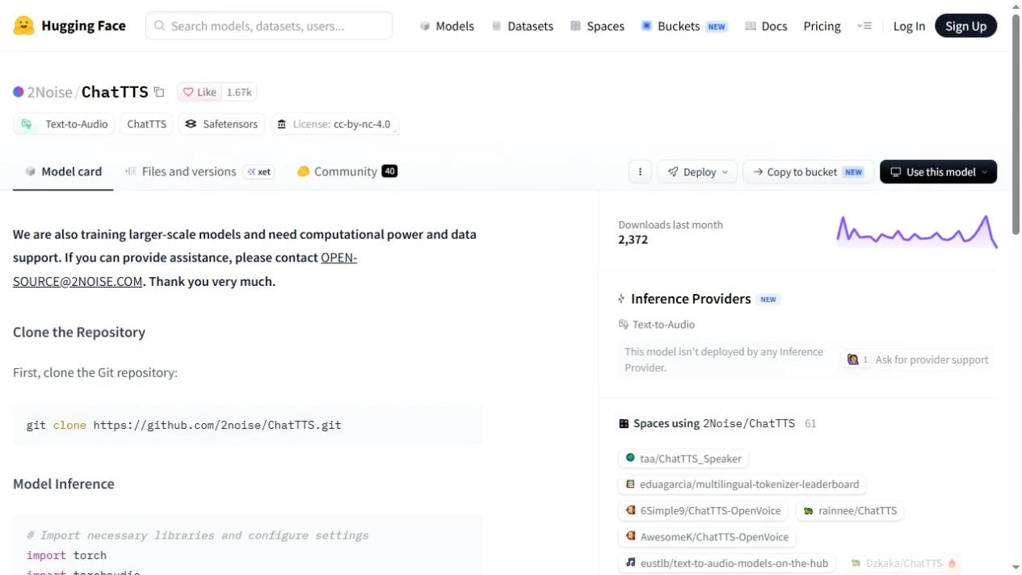
Task: Open the AwesomeK/ChatTTS-OpenVoice space
Action: (x=708, y=536)
